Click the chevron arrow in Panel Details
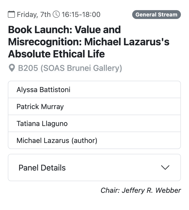 165,167
